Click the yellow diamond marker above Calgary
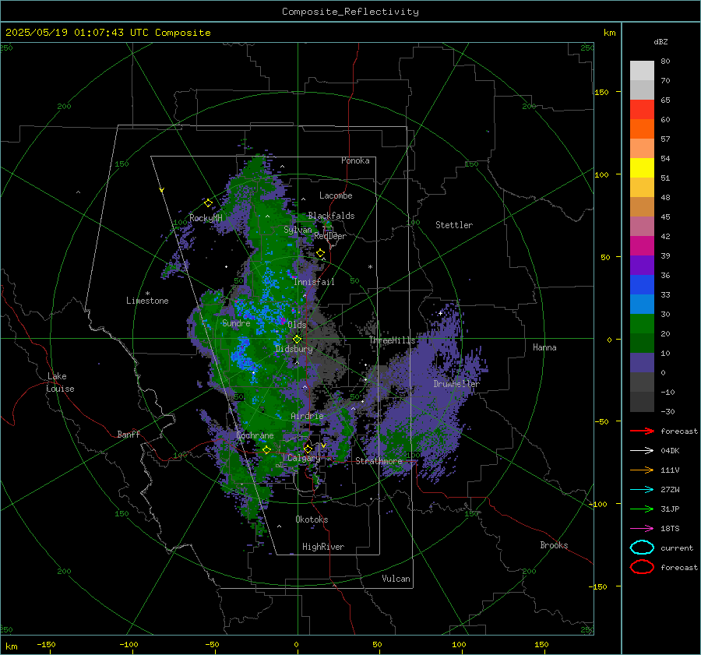 pyautogui.click(x=308, y=449)
